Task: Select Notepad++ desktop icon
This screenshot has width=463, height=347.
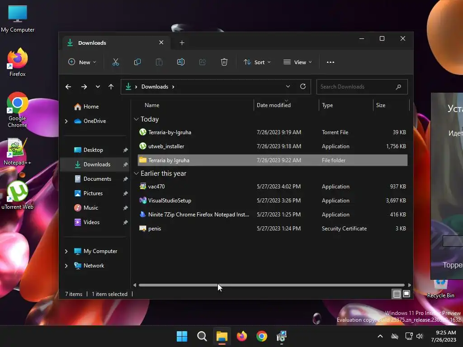Action: [18, 151]
